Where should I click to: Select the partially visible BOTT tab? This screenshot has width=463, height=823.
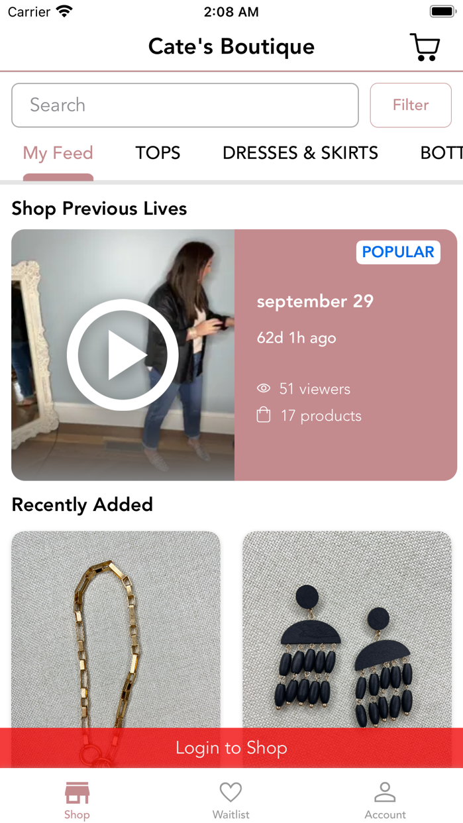click(441, 153)
